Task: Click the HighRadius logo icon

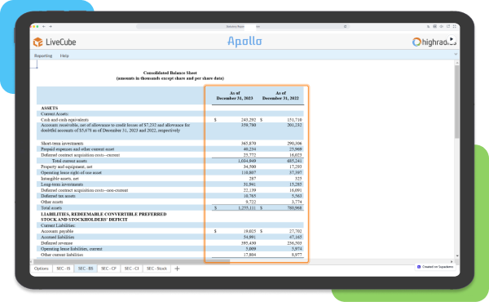Action: tap(416, 42)
